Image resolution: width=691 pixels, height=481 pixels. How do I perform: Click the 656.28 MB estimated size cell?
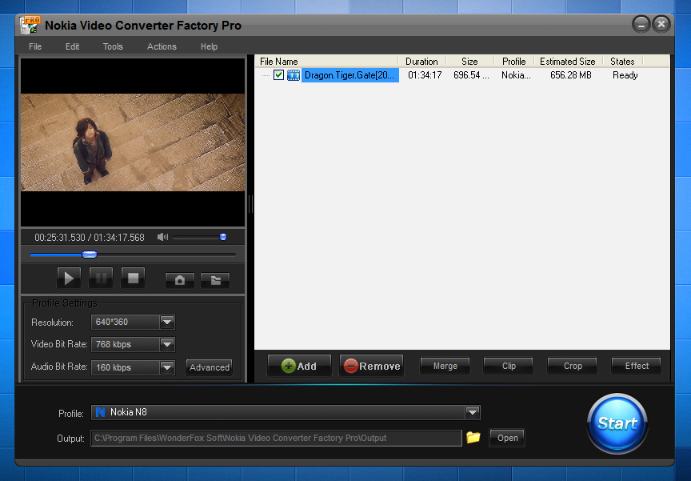coord(571,75)
